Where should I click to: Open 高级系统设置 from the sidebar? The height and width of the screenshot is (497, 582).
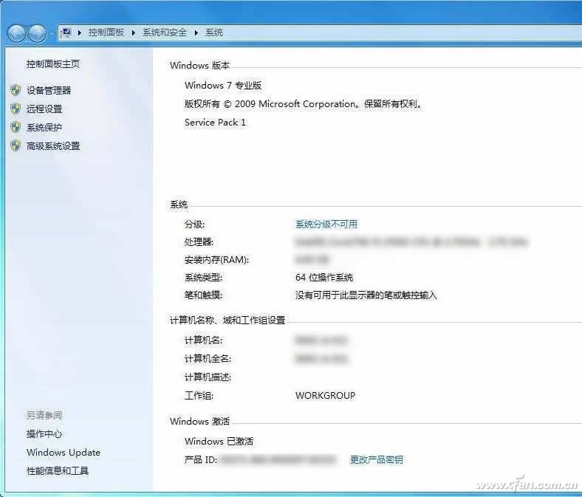[x=53, y=146]
